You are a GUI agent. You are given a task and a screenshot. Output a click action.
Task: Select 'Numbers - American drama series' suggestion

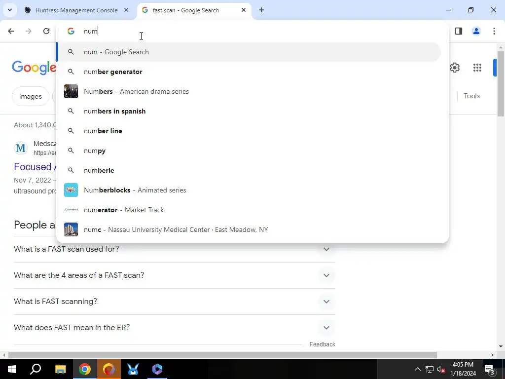pos(249,91)
